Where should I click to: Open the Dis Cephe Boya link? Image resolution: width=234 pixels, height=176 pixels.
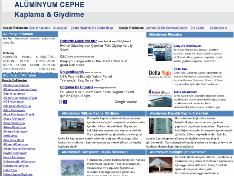coord(102,28)
